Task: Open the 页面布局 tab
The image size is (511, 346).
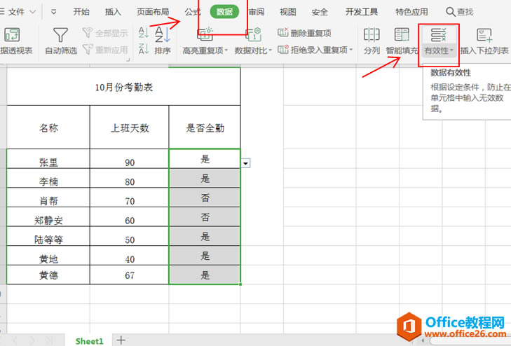Action: pos(153,12)
